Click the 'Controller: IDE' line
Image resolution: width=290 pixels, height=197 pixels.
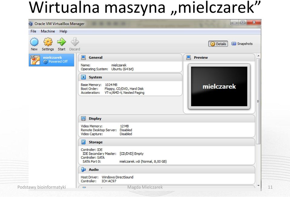(x=92, y=150)
